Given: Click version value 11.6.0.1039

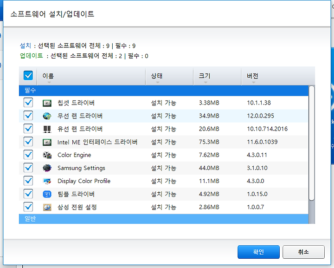Looking at the screenshot, I should [262, 142].
